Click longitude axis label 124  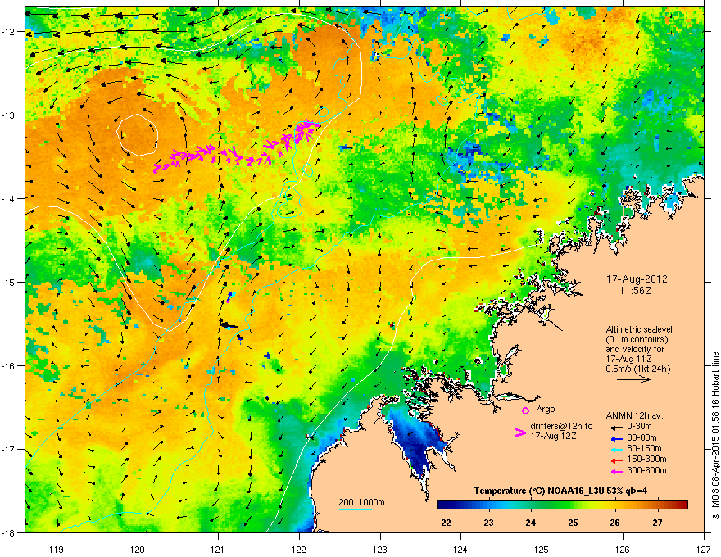[460, 549]
